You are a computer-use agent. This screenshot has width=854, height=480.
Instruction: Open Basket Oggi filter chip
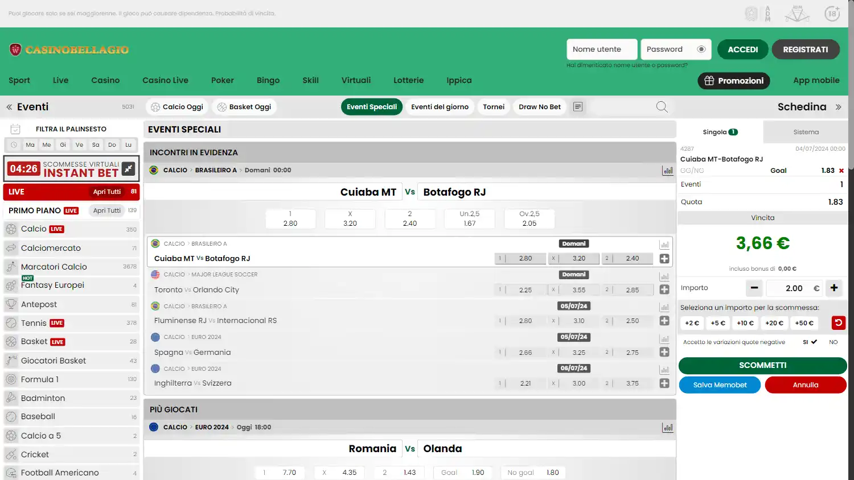click(244, 107)
